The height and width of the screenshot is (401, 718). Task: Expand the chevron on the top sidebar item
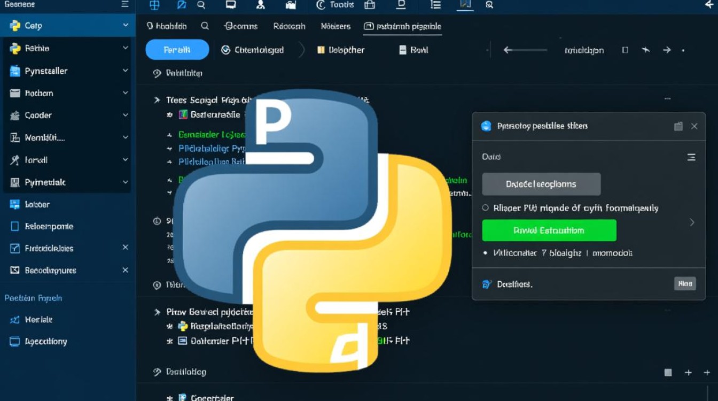pos(126,25)
